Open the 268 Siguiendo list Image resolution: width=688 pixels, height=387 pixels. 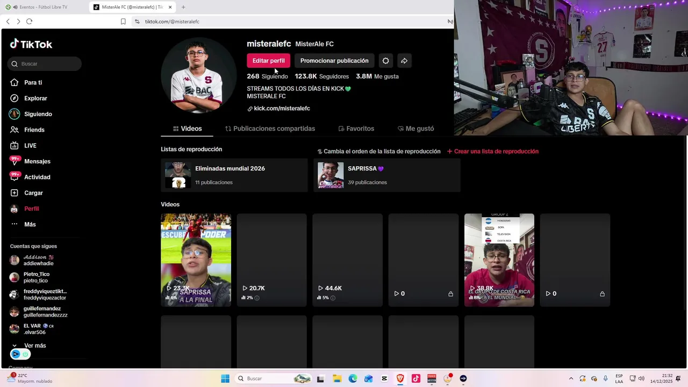267,76
